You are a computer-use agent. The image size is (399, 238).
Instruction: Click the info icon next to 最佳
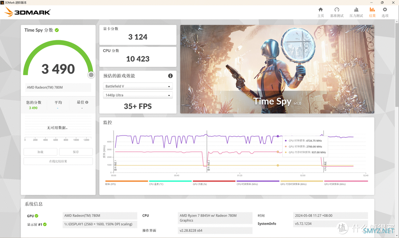(x=87, y=103)
